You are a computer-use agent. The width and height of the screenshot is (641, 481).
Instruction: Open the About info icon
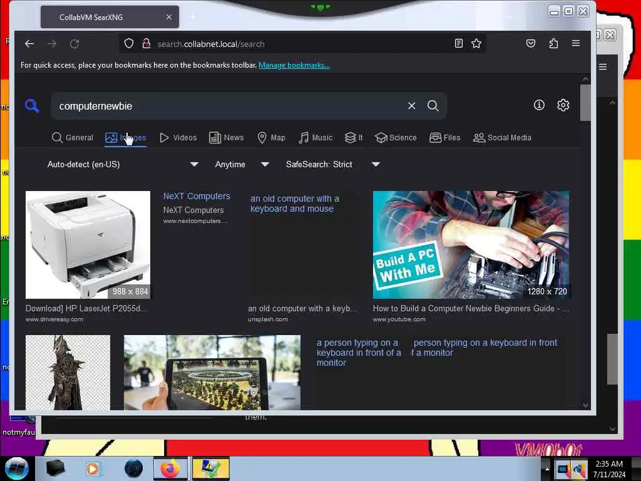(x=539, y=105)
